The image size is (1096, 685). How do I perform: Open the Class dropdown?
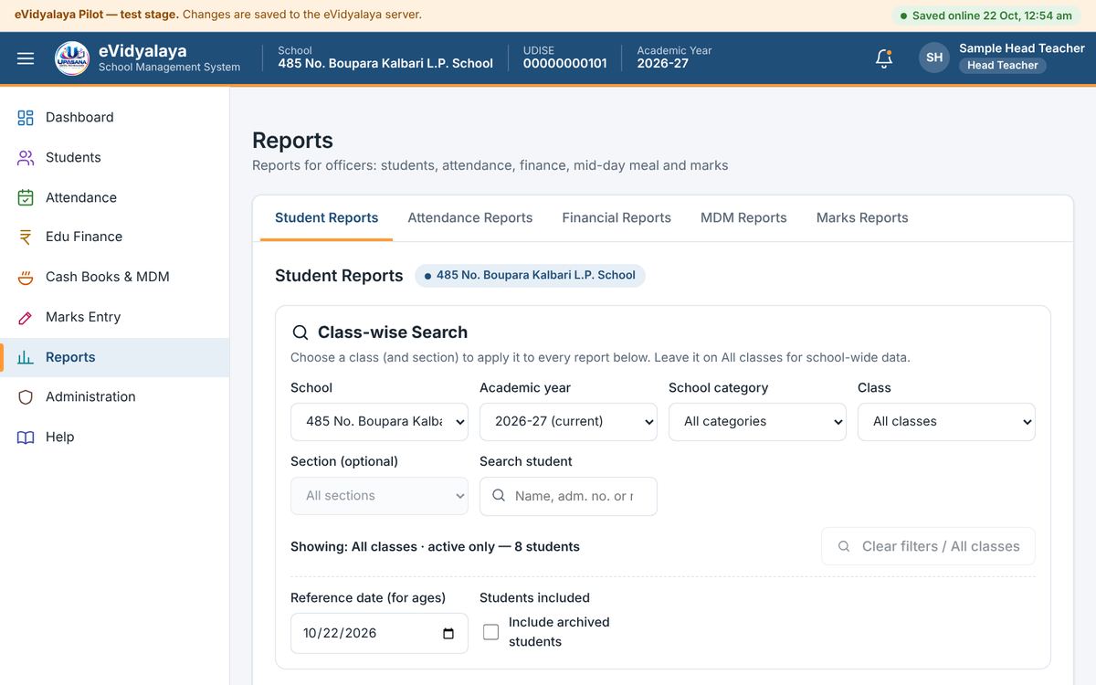[x=946, y=422]
